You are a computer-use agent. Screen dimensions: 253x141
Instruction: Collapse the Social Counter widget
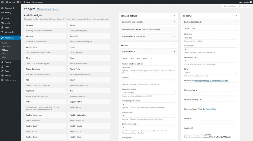point(236,22)
